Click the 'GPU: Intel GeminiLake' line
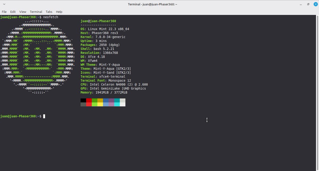 tap(113, 89)
